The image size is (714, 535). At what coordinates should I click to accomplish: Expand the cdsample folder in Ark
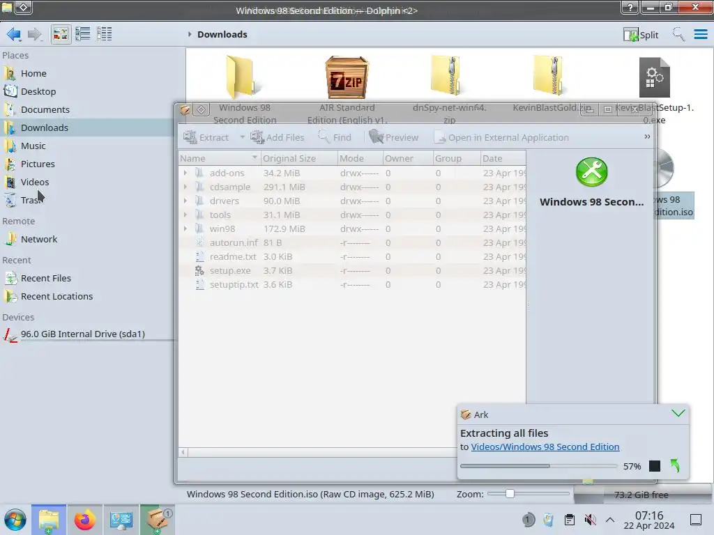tap(185, 187)
